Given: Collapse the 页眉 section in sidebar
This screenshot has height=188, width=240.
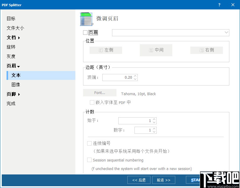Looking at the screenshot, I should click(13, 66).
